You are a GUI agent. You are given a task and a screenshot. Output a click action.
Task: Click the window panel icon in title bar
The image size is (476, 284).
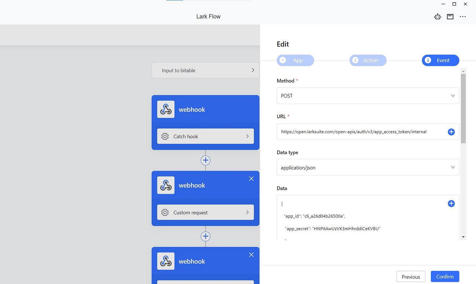tap(450, 17)
